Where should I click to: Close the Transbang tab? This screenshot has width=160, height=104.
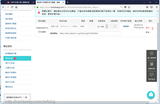tap(63, 2)
